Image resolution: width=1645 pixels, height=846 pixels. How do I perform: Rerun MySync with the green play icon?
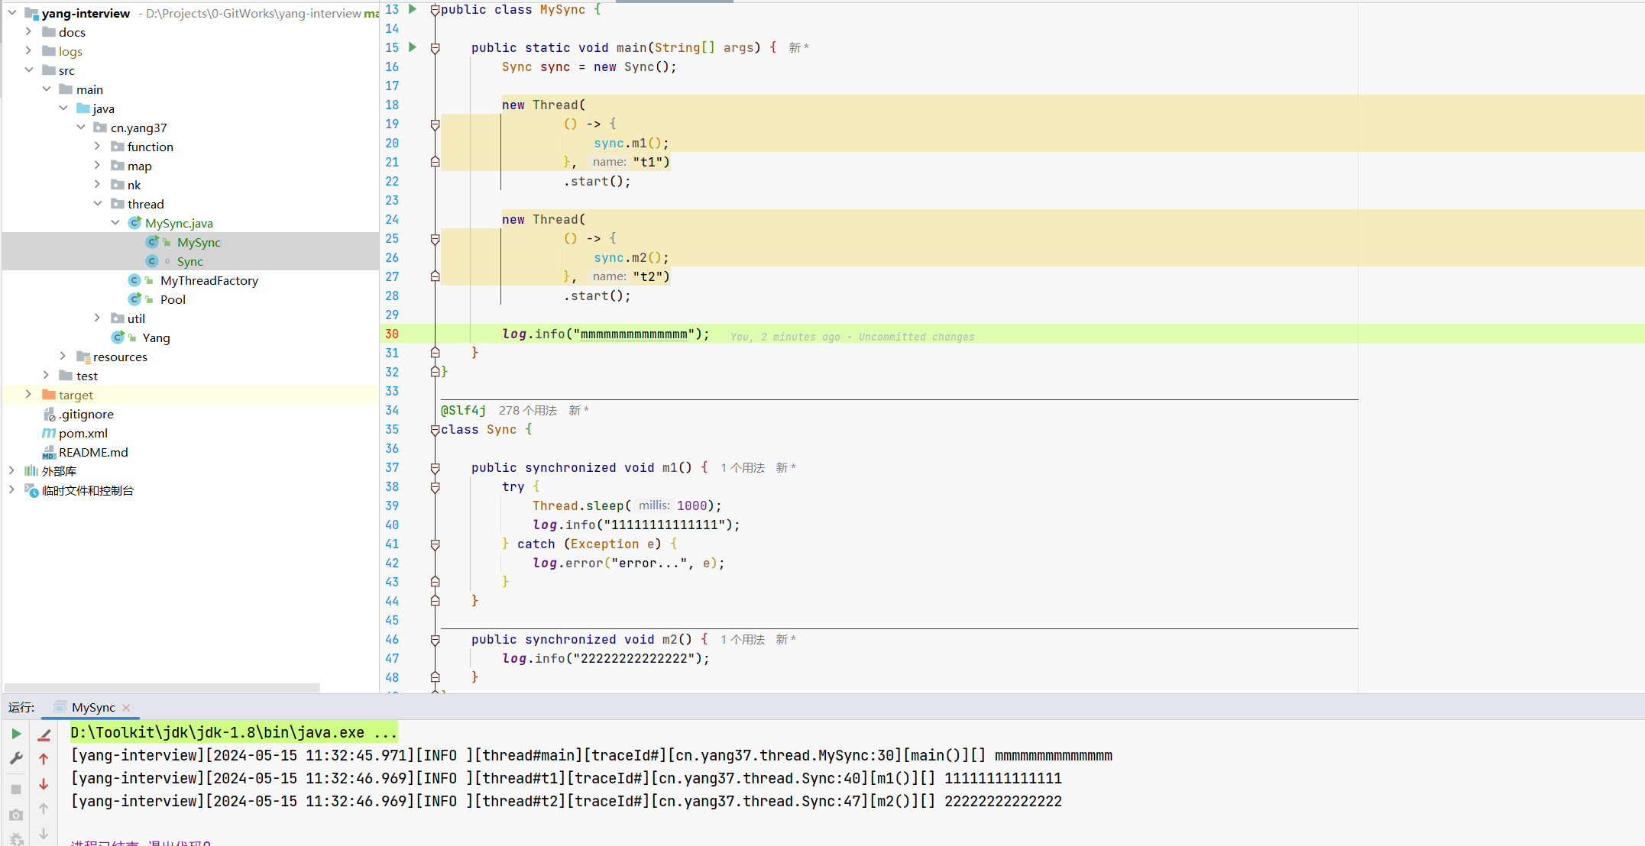[16, 734]
